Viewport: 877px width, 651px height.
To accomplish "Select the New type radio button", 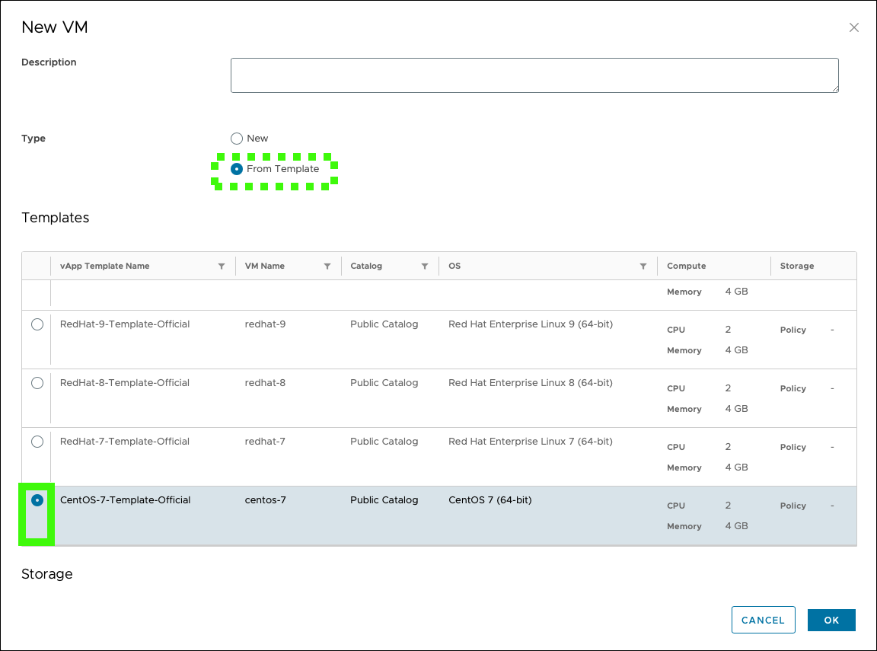I will pyautogui.click(x=237, y=138).
